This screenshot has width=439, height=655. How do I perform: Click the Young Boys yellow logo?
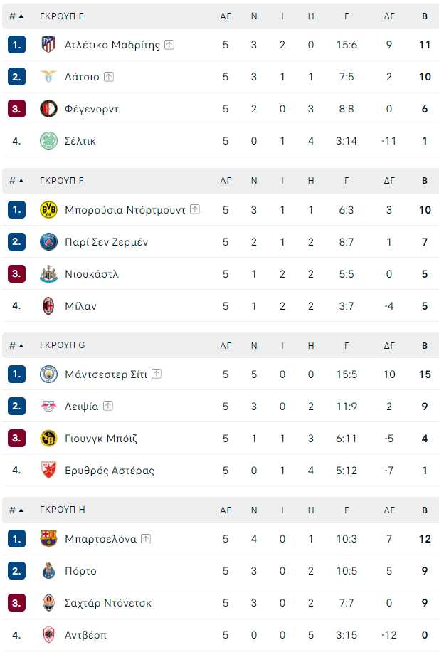tap(48, 438)
